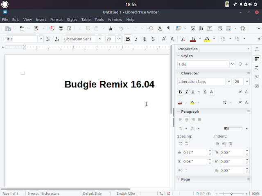The height and width of the screenshot is (196, 262).
Task: Click the Print toolbar icon
Action: click(x=61, y=28)
